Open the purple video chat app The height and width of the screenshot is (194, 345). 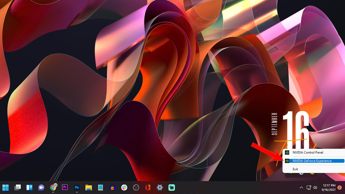tap(41, 188)
